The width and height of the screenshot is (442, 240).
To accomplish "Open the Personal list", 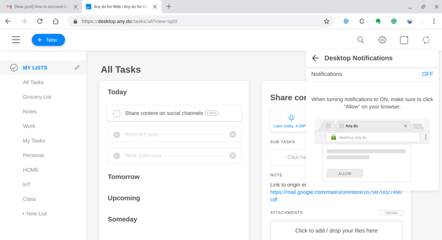I will point(33,155).
